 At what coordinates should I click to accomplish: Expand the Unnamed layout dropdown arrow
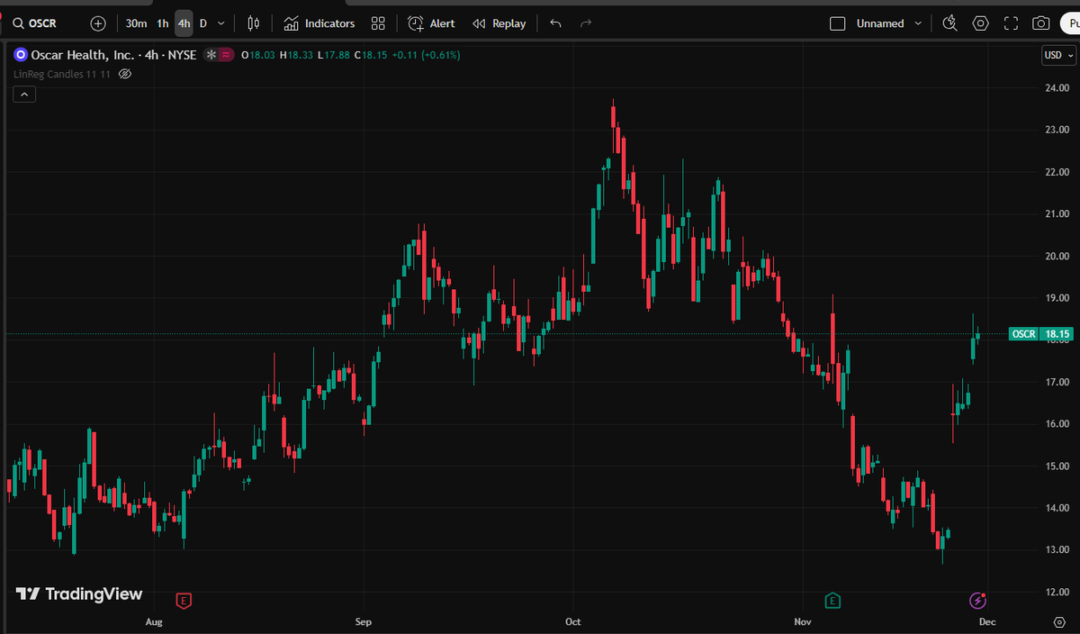point(918,23)
